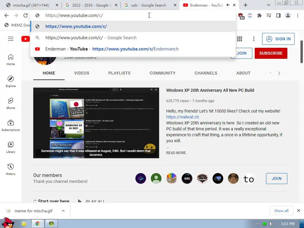
Task: Click the Chrome taskbar icon
Action: point(38,224)
